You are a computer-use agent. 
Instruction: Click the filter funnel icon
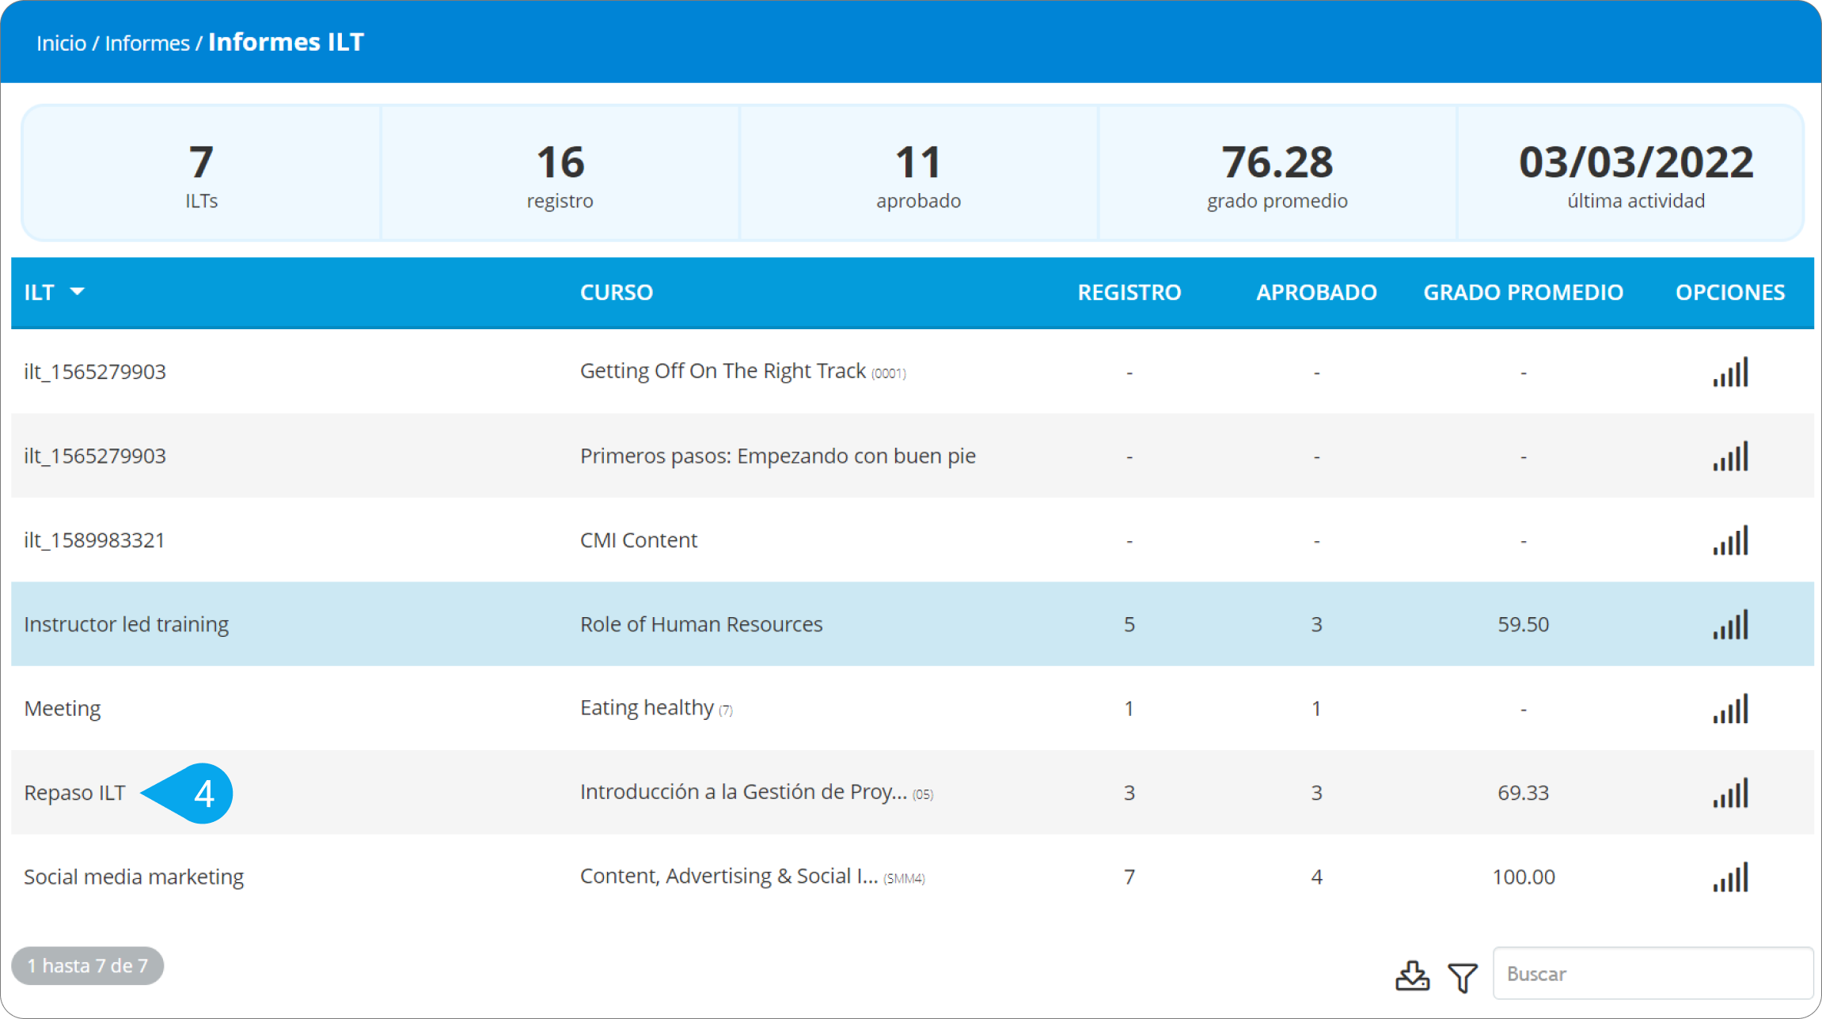[x=1463, y=977]
